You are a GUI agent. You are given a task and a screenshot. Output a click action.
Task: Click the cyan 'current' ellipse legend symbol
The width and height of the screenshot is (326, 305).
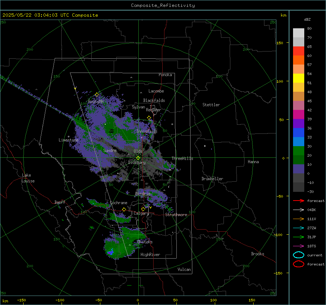(298, 255)
